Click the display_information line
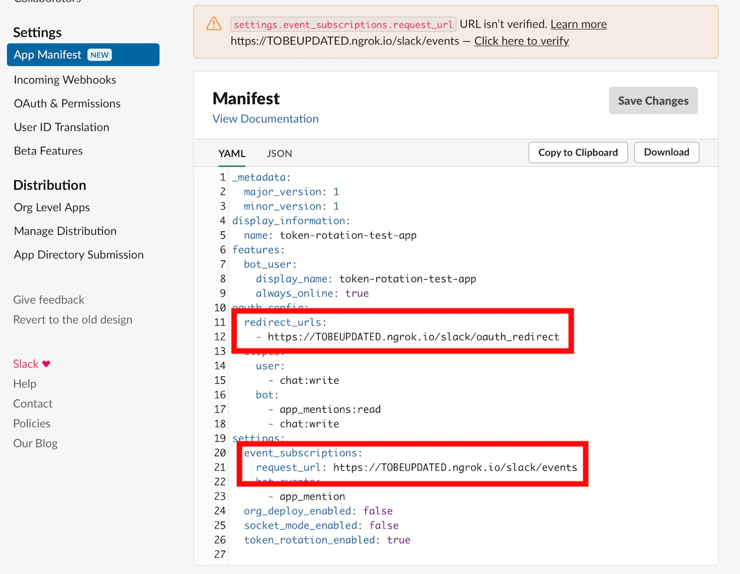 pyautogui.click(x=291, y=221)
